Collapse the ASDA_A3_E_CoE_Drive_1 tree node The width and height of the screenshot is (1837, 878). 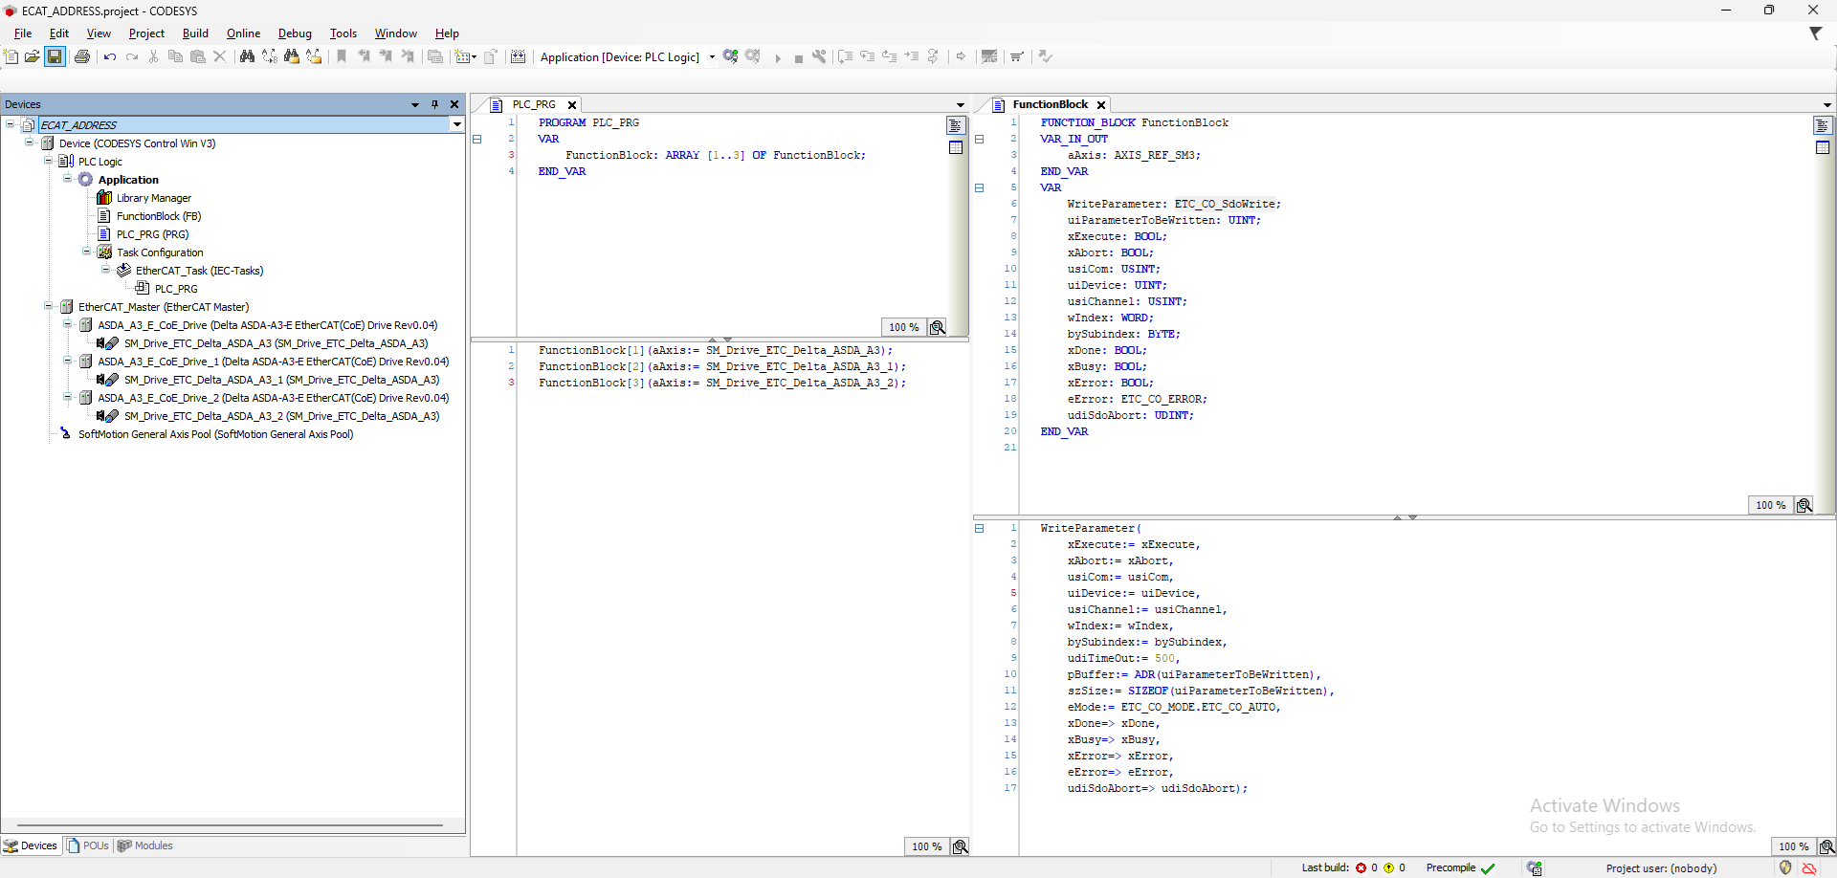(x=68, y=362)
